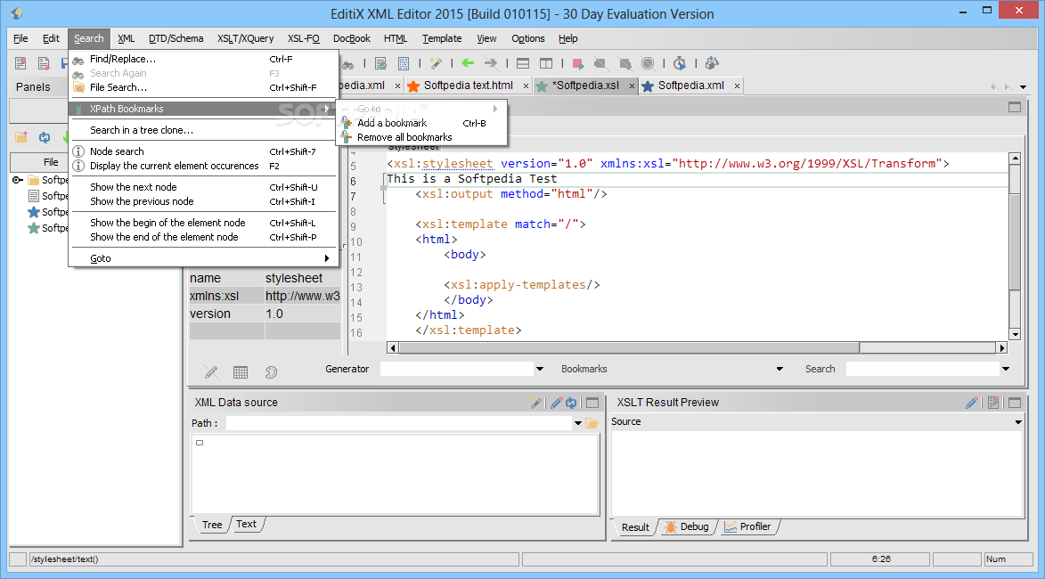Click the export document toolbar icon
The width and height of the screenshot is (1045, 579).
click(x=44, y=63)
